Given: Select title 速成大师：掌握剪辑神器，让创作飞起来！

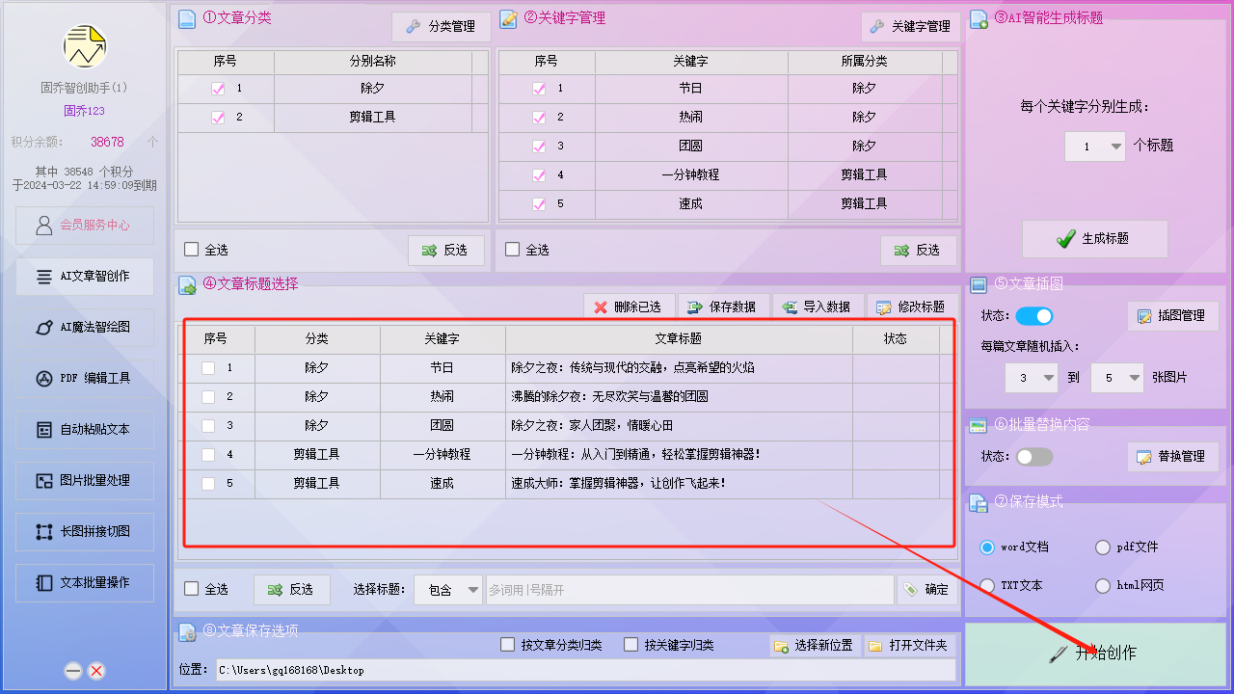Looking at the screenshot, I should pyautogui.click(x=618, y=483).
